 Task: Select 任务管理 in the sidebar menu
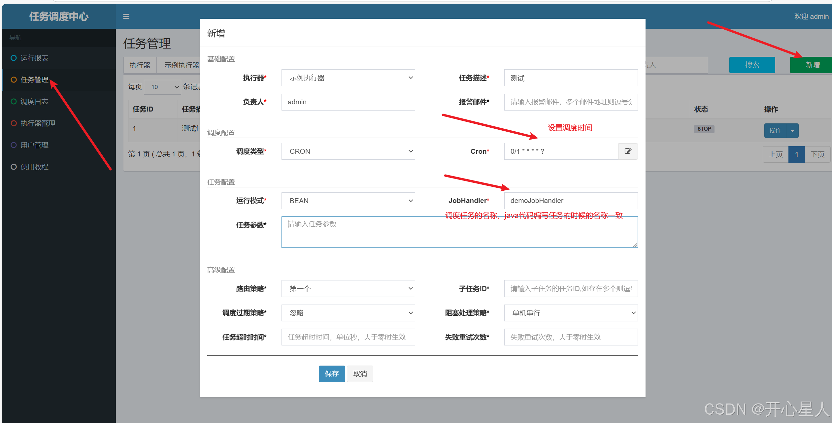pos(34,80)
